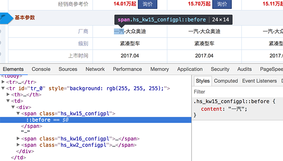Viewport: 283px width, 161px height.
Task: Click the closing </div> line
Action: tap(25, 151)
